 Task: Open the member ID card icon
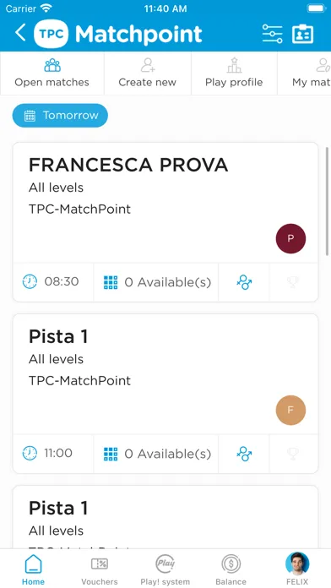302,34
